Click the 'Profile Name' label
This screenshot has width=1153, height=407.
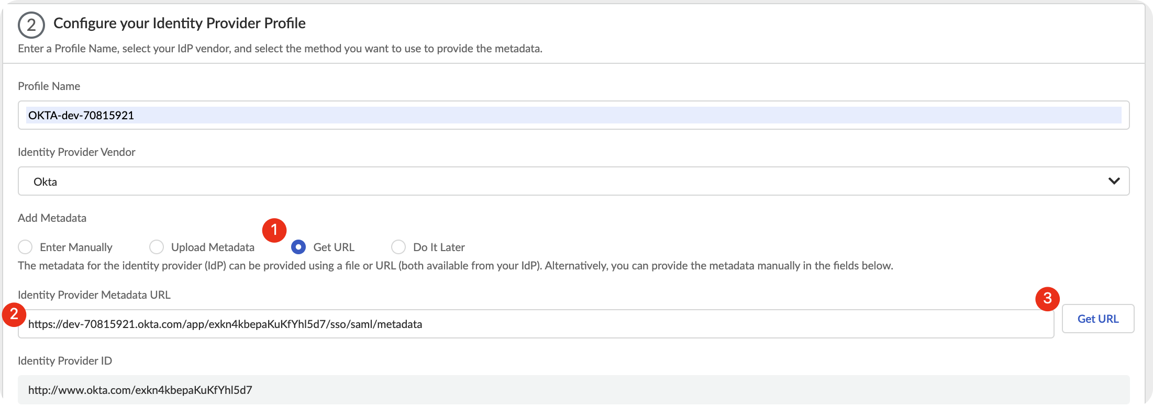coord(49,86)
